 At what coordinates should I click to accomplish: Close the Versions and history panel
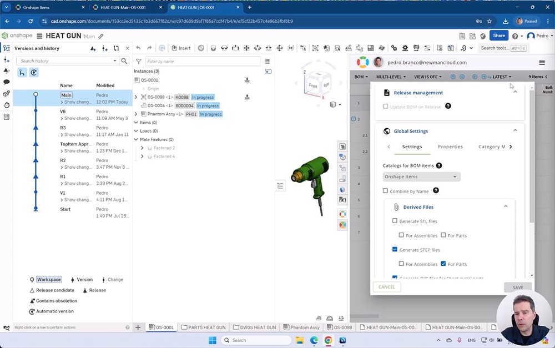[128, 48]
